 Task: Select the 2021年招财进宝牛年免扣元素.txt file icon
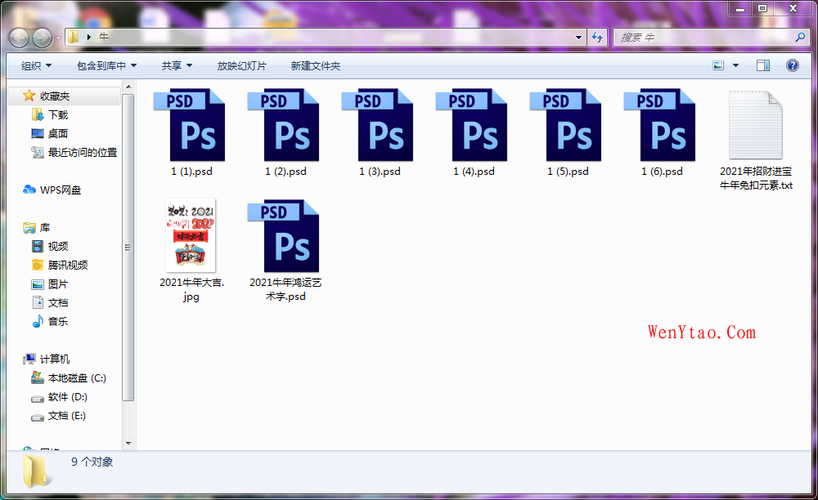755,125
